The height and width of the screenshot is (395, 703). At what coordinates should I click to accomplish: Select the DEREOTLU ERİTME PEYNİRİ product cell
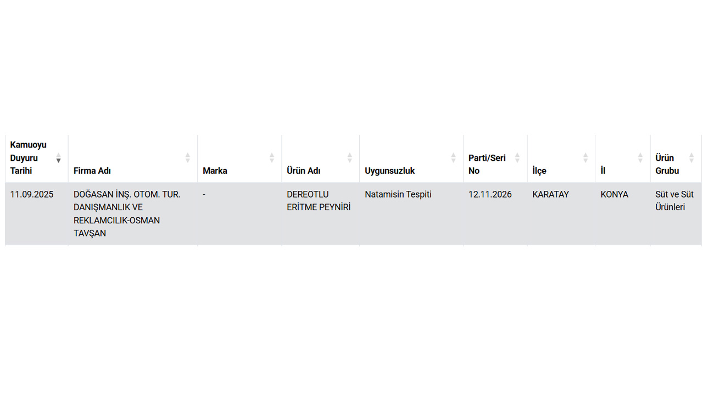pyautogui.click(x=319, y=201)
